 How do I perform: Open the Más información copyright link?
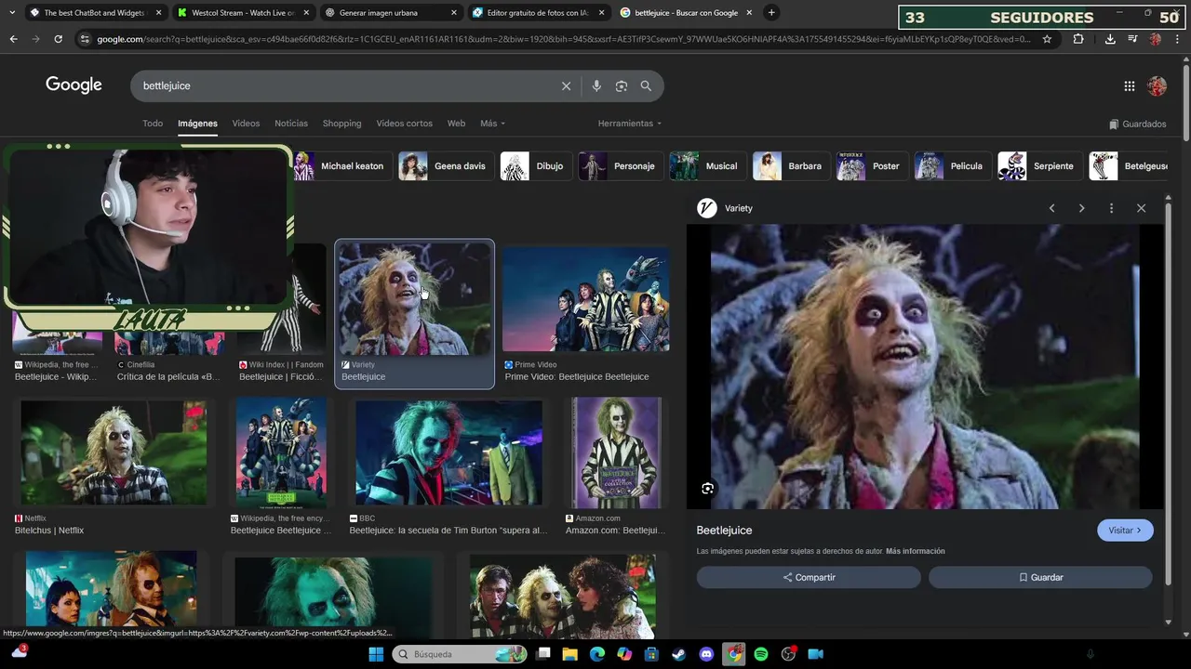915,551
